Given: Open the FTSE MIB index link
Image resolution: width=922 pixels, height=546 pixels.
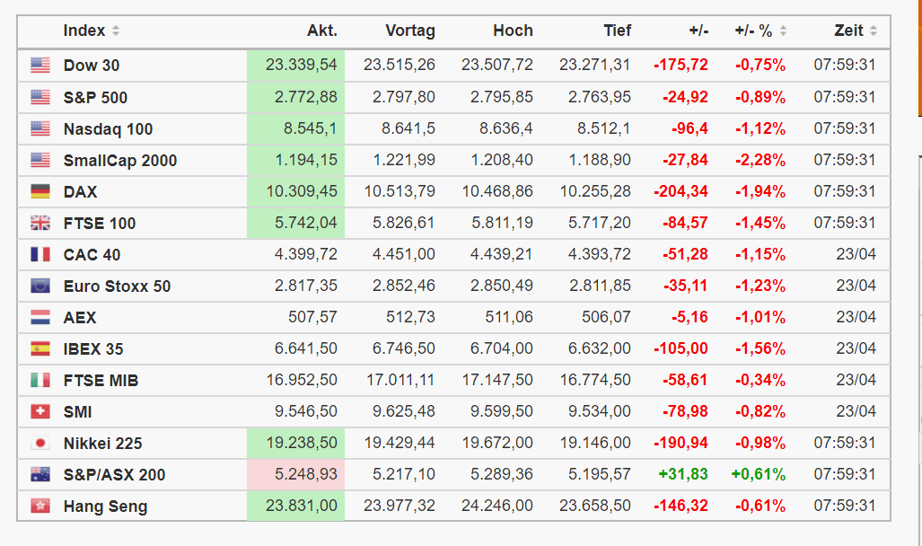Looking at the screenshot, I should [x=101, y=381].
